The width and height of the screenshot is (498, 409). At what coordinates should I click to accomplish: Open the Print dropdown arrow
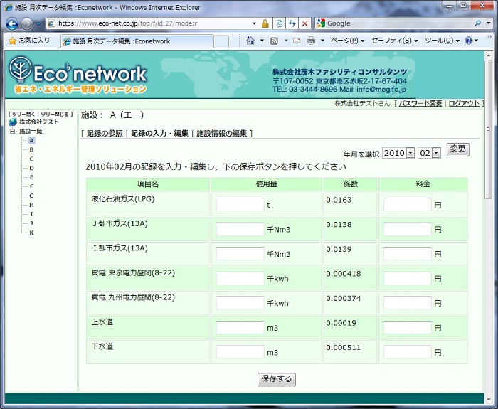click(322, 41)
